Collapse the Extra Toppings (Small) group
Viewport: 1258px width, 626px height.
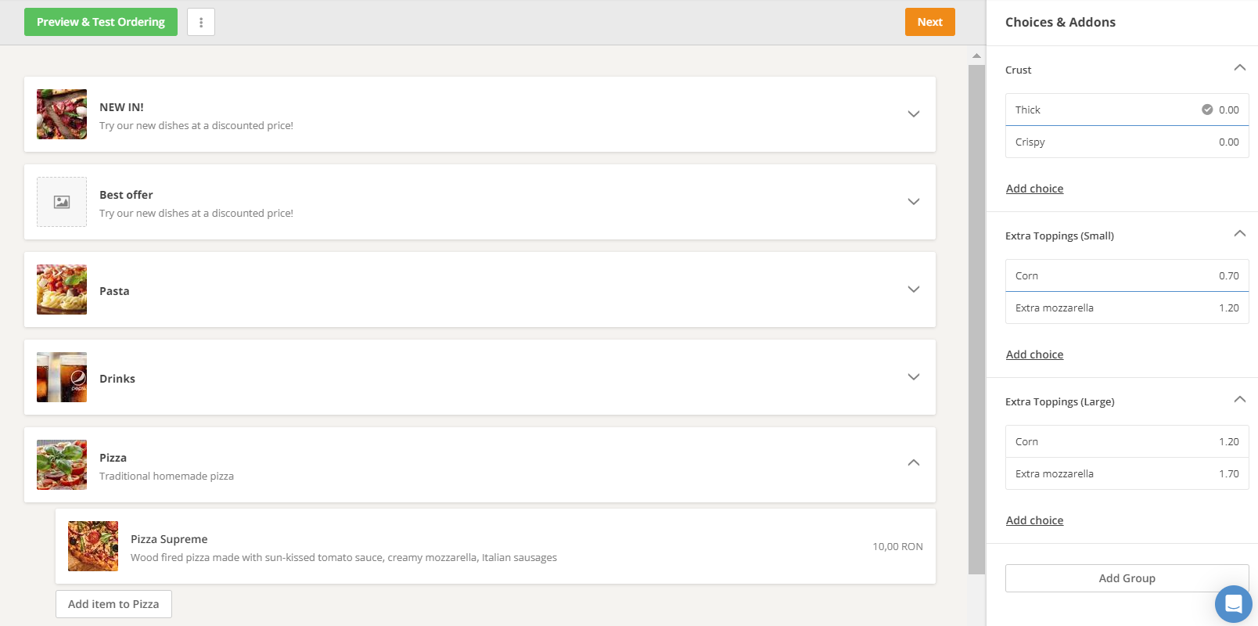tap(1239, 234)
